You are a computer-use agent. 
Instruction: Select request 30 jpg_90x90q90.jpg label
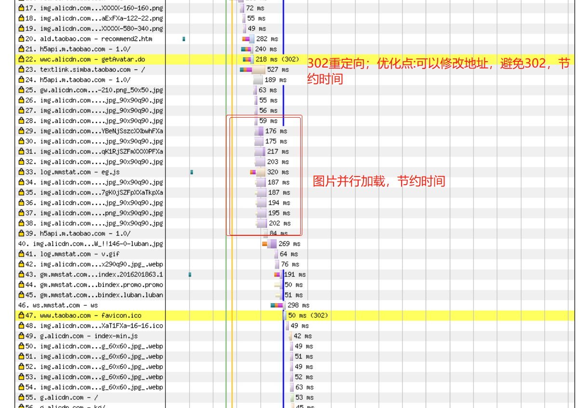(x=94, y=141)
